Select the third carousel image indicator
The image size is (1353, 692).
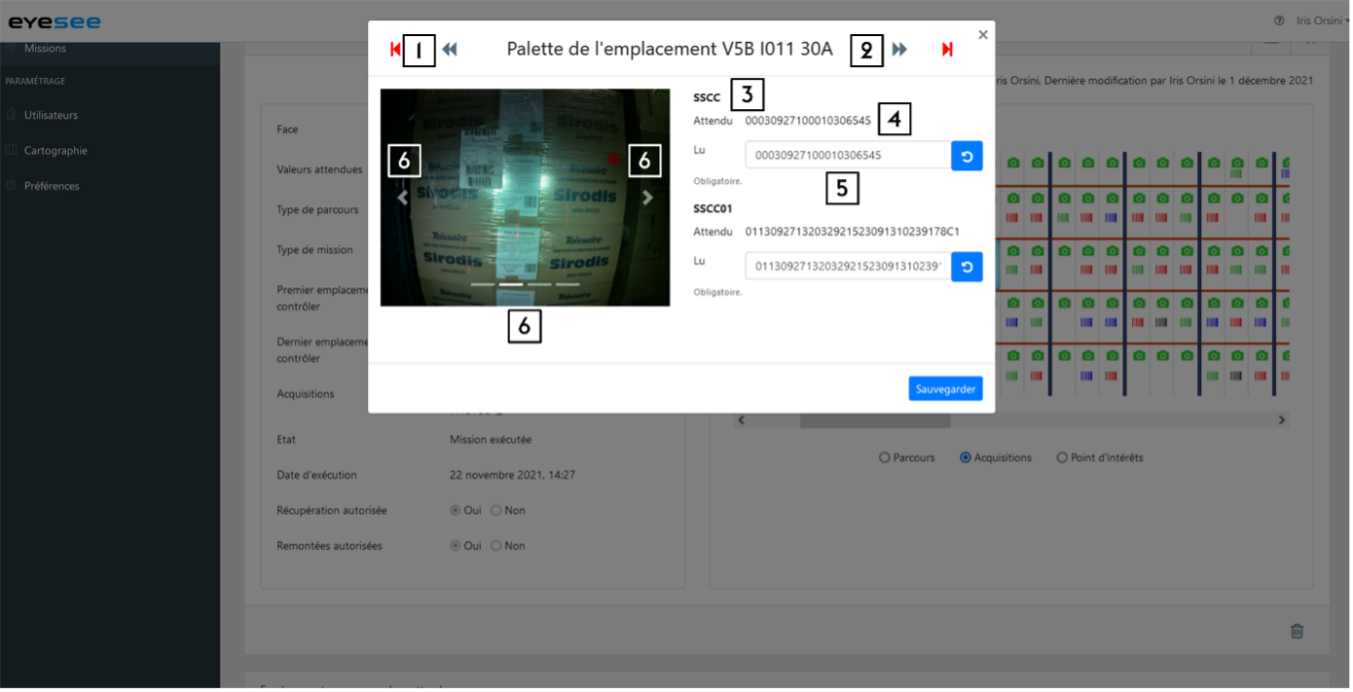[x=539, y=284]
